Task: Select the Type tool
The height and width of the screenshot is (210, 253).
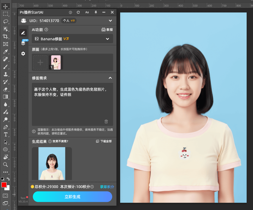Action: pos(6,134)
